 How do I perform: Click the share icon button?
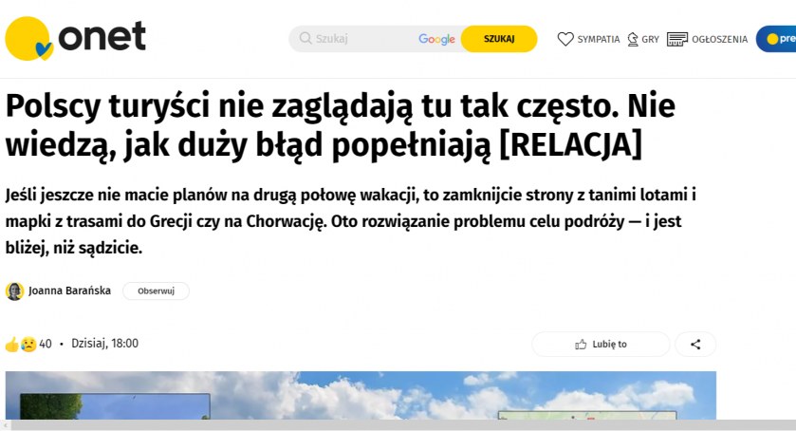pyautogui.click(x=695, y=344)
